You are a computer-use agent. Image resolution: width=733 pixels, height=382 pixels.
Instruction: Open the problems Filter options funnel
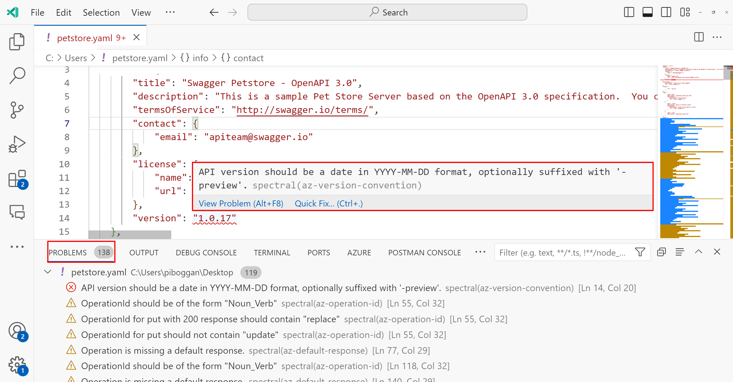(640, 252)
